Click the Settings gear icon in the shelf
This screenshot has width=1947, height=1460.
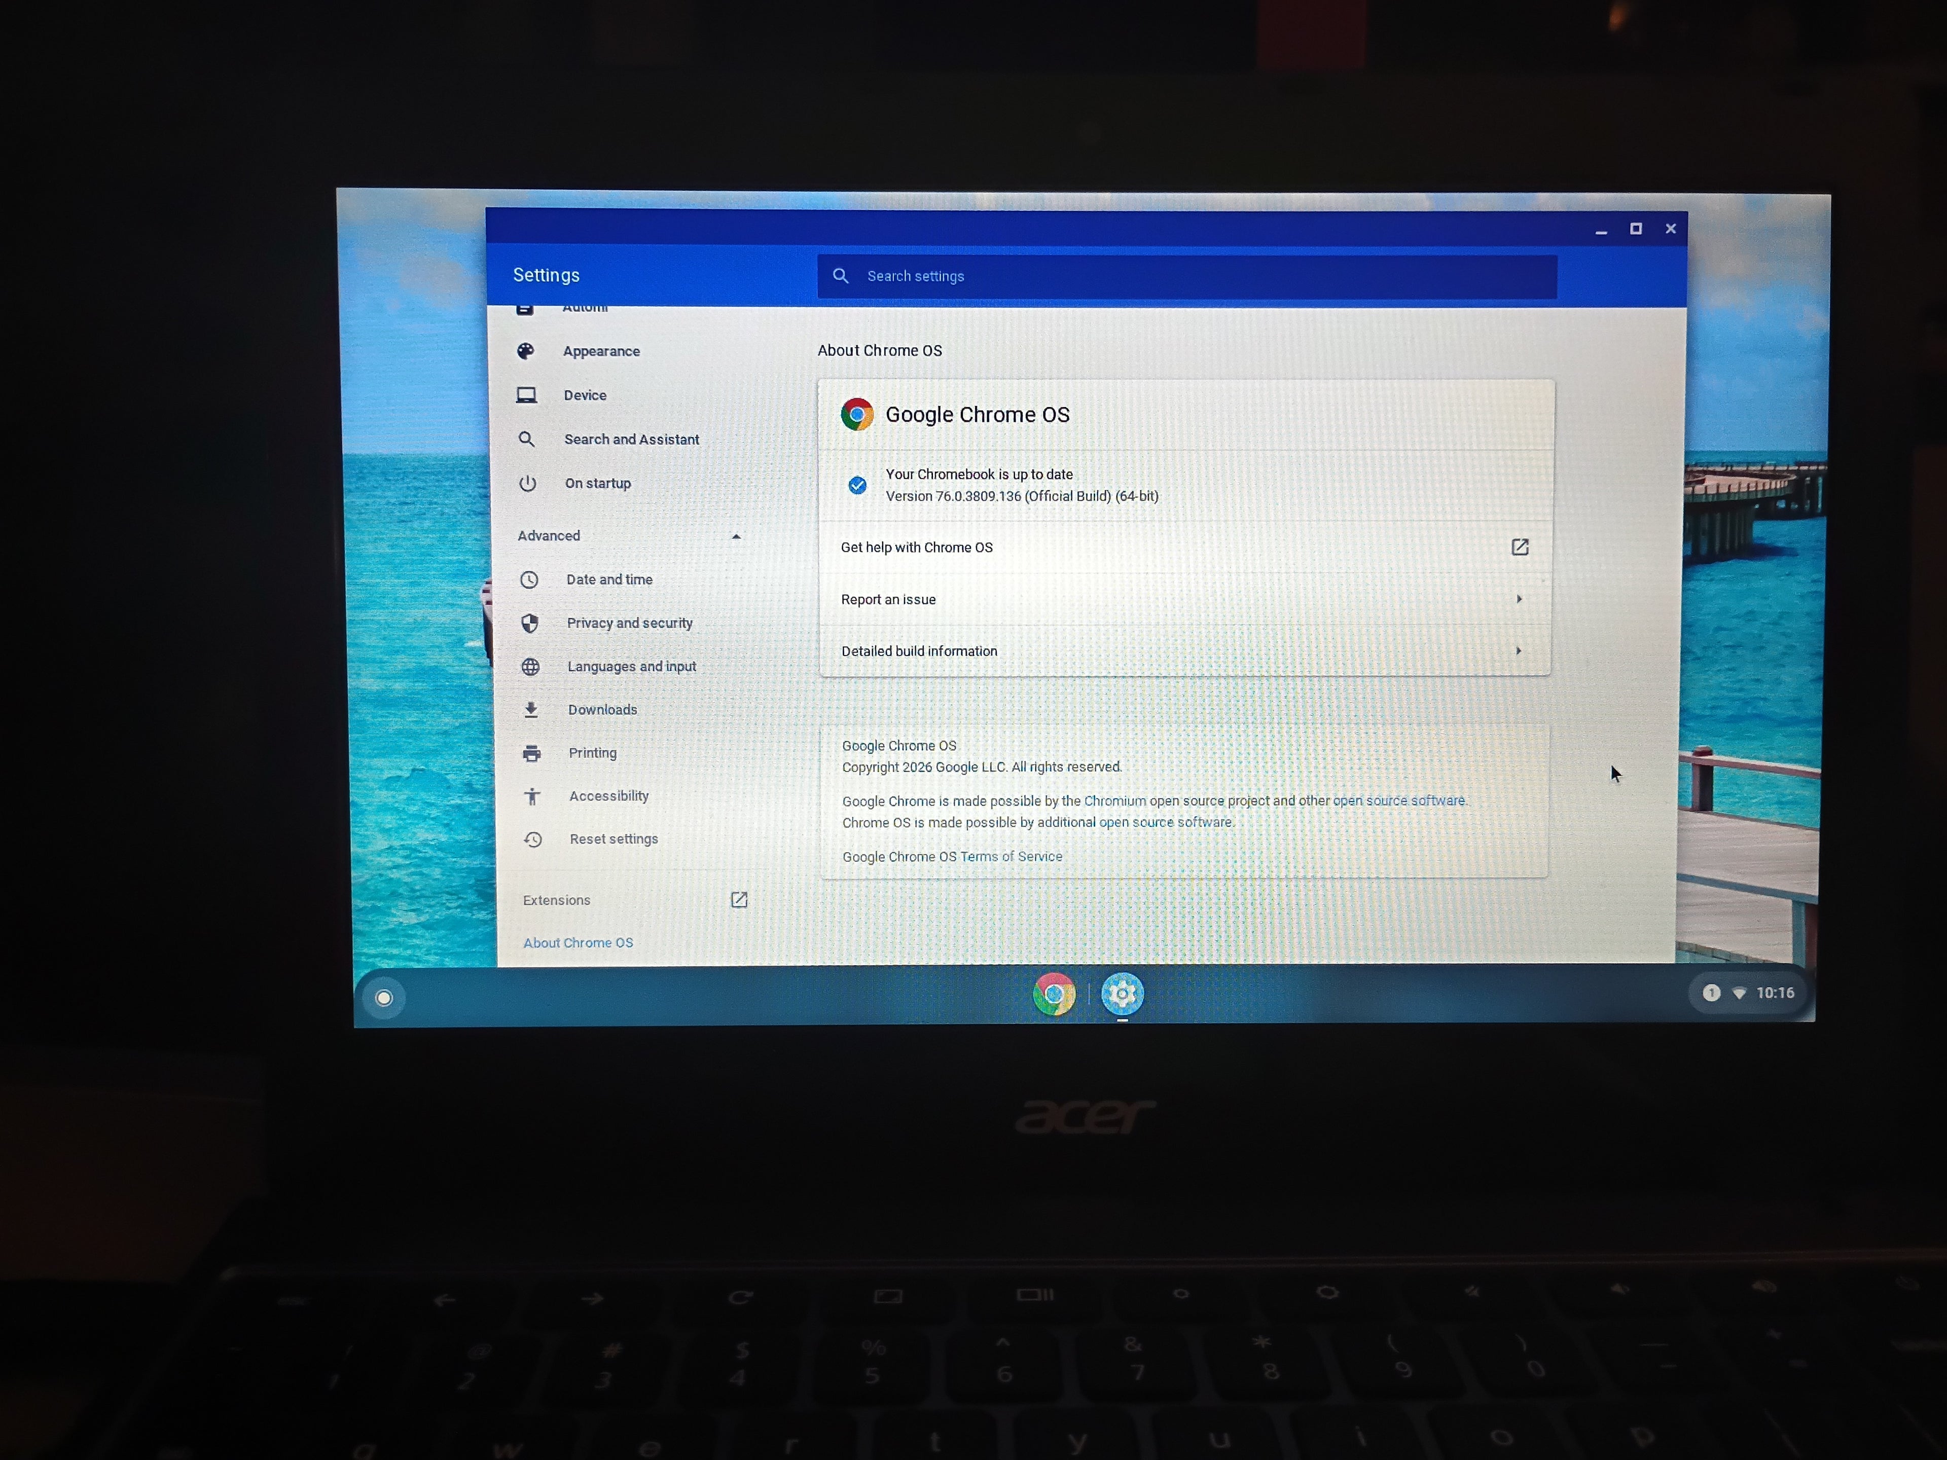coord(1122,995)
